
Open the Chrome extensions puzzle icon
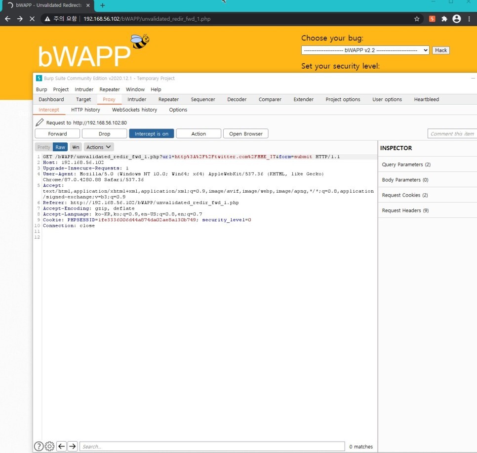pyautogui.click(x=444, y=19)
